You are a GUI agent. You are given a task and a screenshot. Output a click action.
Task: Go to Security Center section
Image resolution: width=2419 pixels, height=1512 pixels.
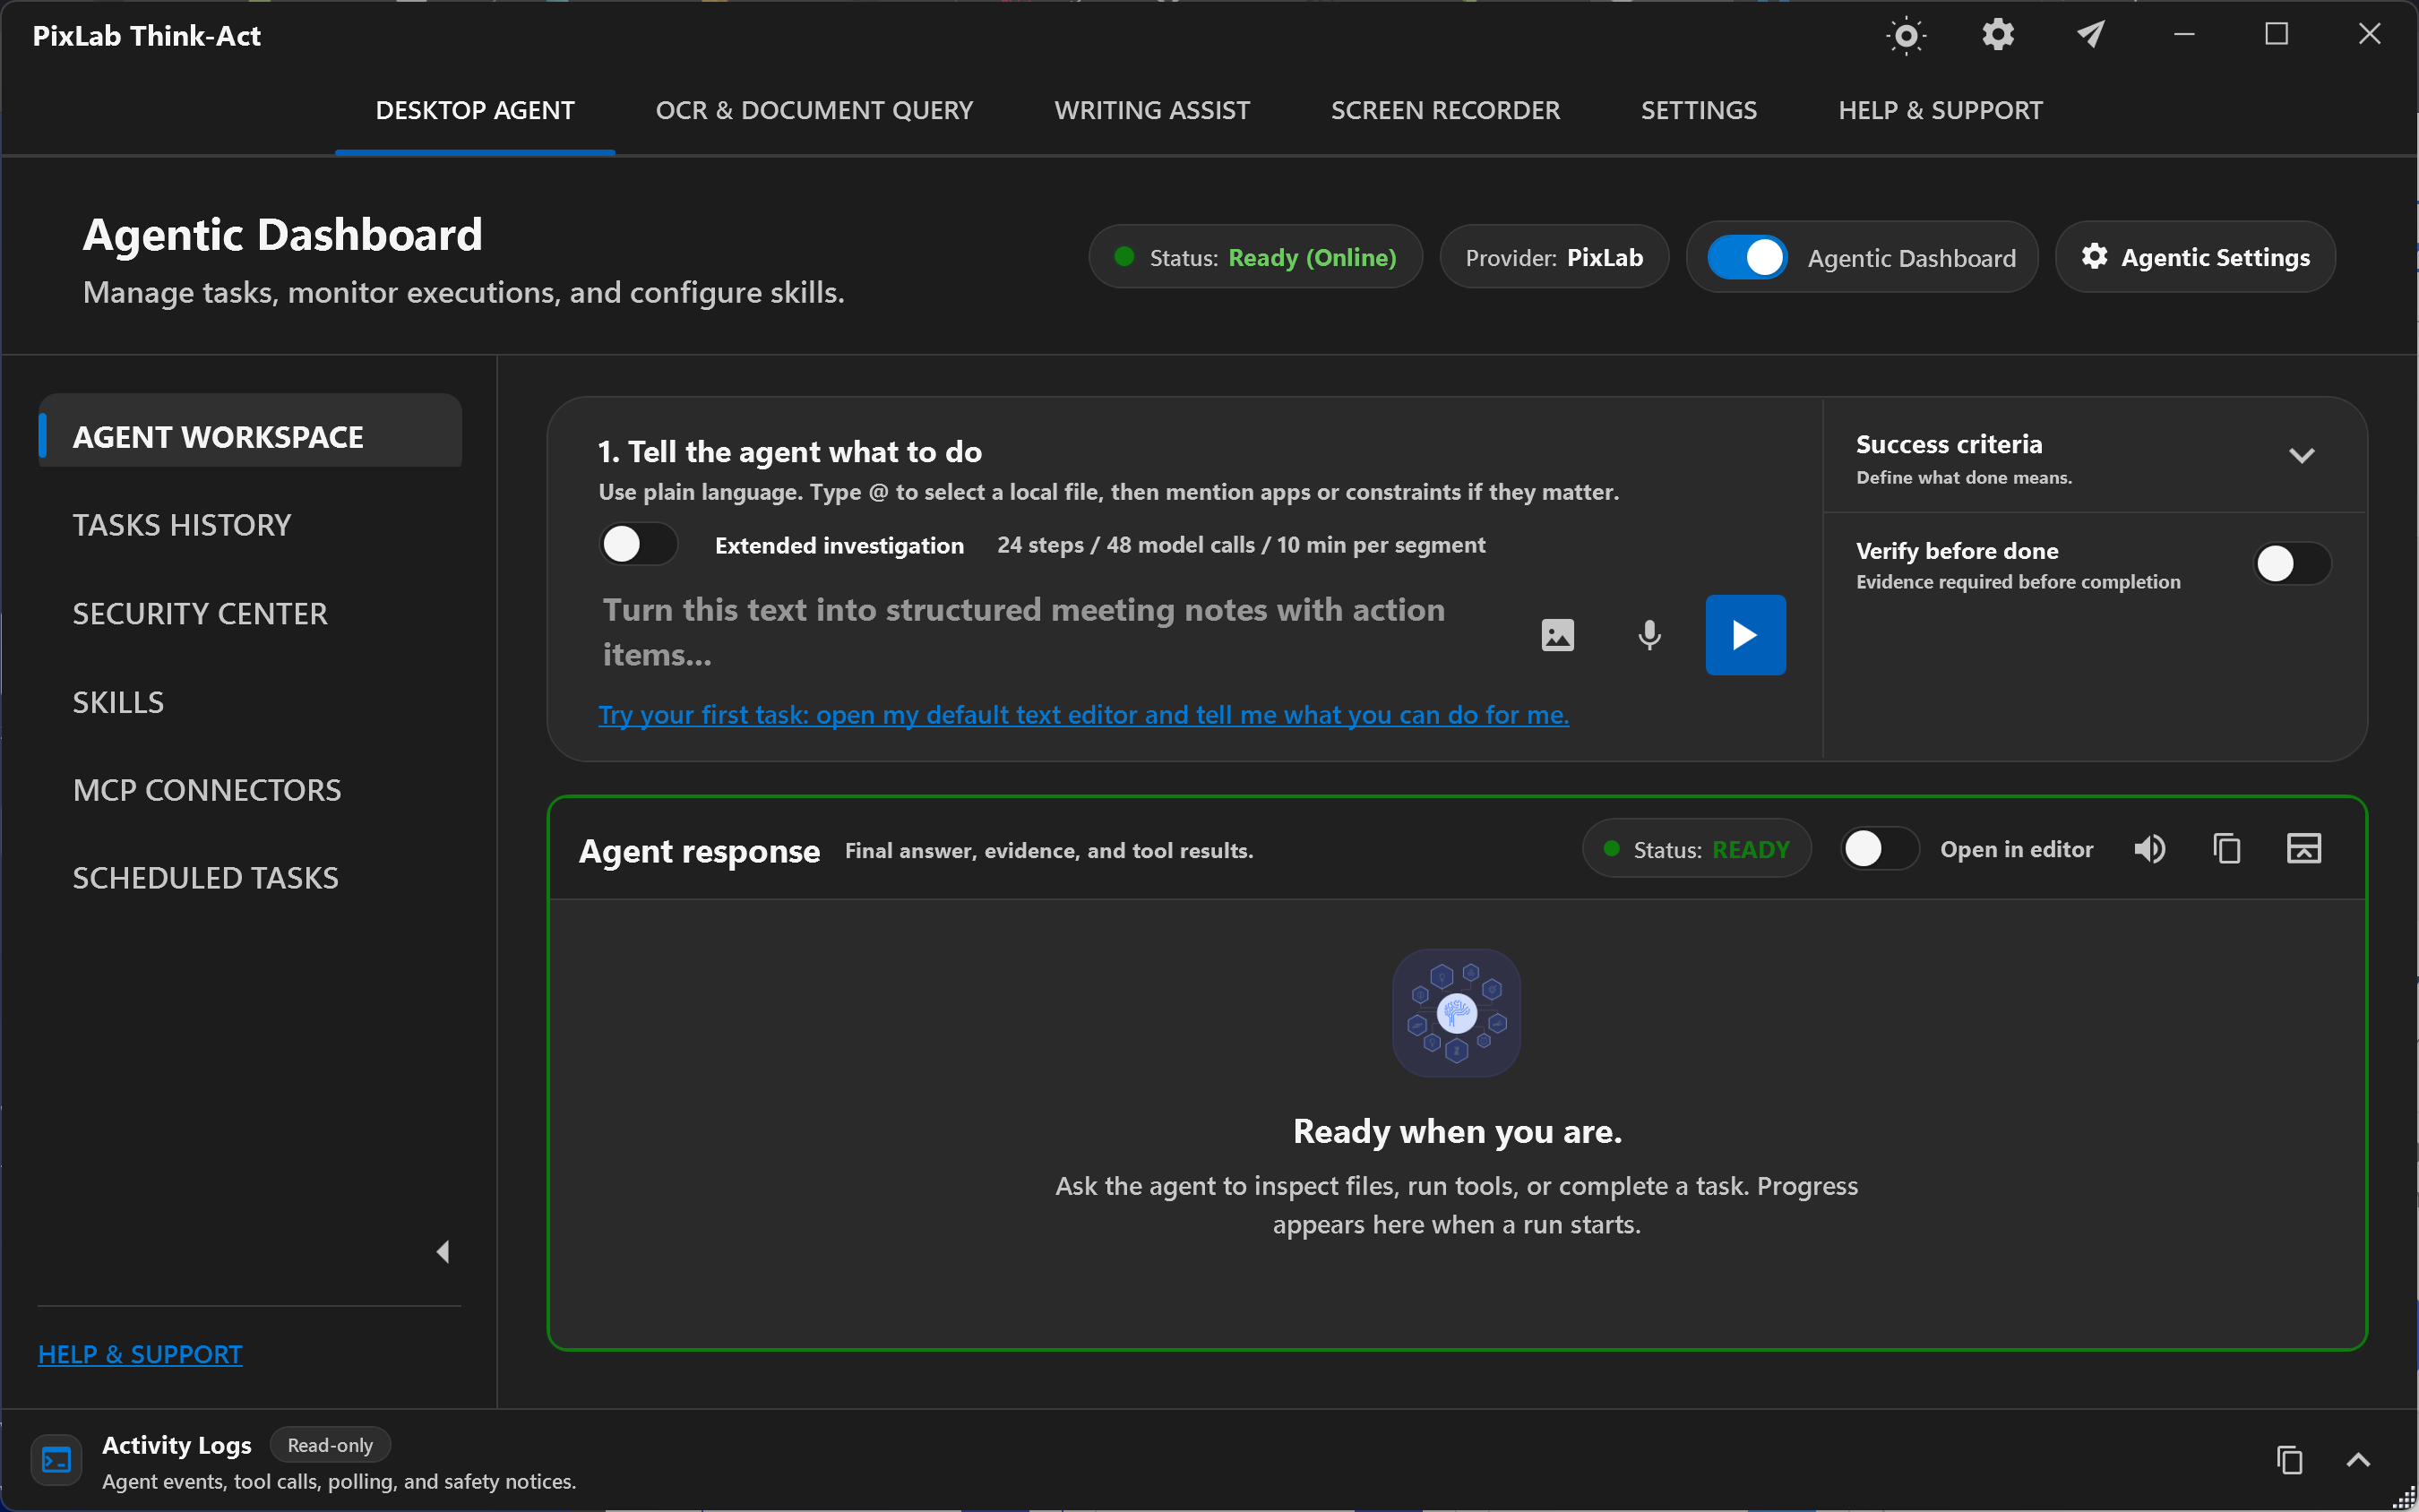tap(200, 613)
